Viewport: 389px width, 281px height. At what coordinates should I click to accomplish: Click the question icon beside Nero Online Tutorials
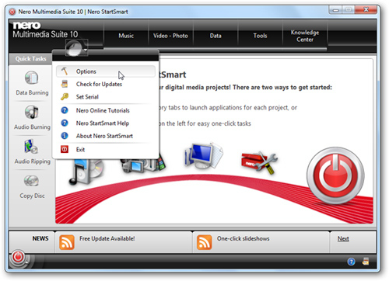click(x=65, y=110)
